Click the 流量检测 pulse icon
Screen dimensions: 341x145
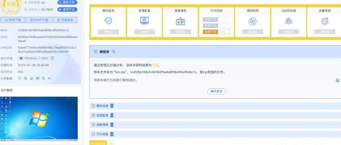[325, 21]
